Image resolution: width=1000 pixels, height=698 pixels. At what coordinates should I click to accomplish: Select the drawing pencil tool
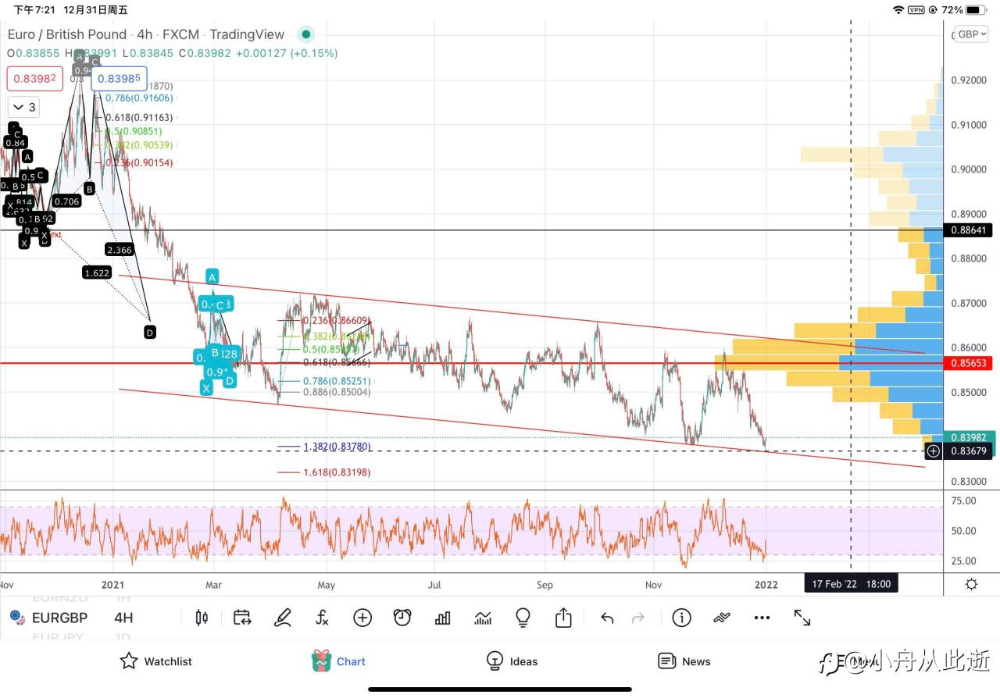[283, 618]
